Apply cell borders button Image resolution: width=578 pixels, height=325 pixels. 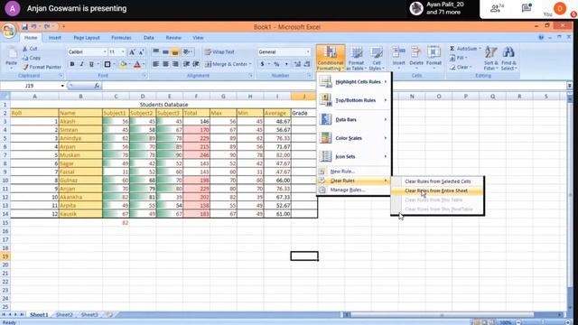coord(107,64)
